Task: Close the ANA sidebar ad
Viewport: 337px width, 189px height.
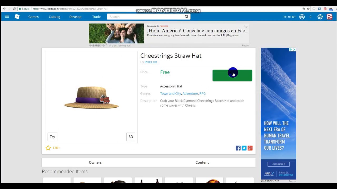Action: 294,50
